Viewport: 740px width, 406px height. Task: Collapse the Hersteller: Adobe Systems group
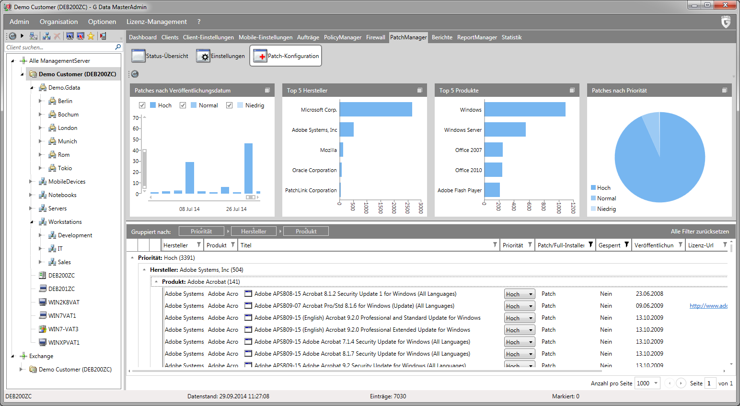144,270
